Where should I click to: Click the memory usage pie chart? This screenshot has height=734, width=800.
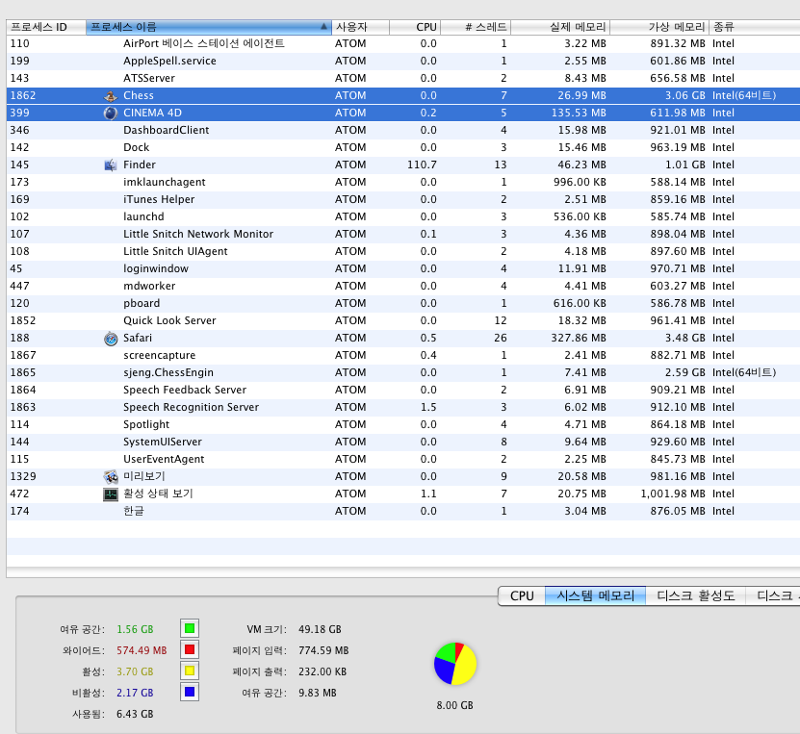coord(455,664)
